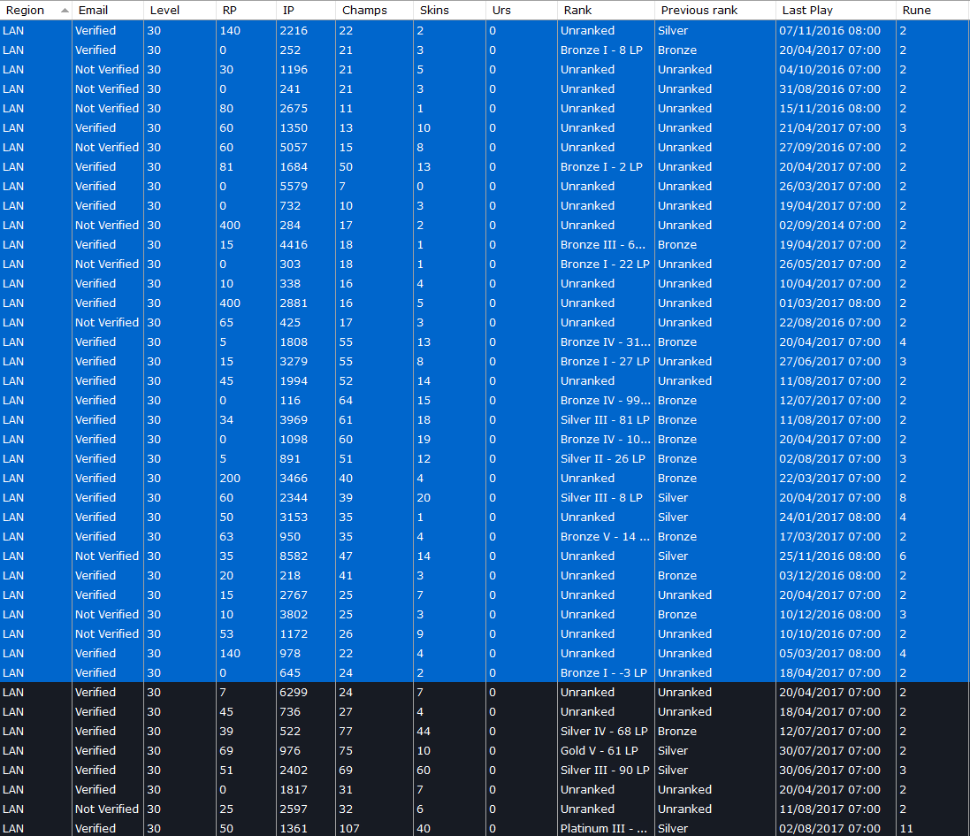
Task: Select the IP value 8582
Action: coord(294,556)
